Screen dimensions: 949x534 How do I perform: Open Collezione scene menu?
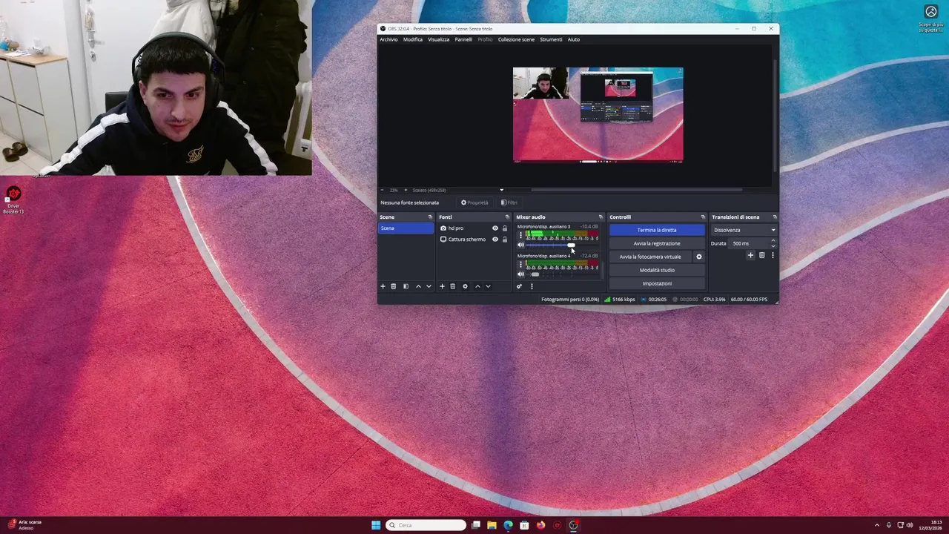coord(516,39)
